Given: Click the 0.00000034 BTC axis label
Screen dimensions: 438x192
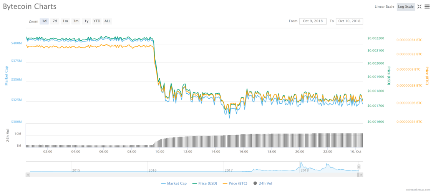Looking at the screenshot, I should (410, 40).
